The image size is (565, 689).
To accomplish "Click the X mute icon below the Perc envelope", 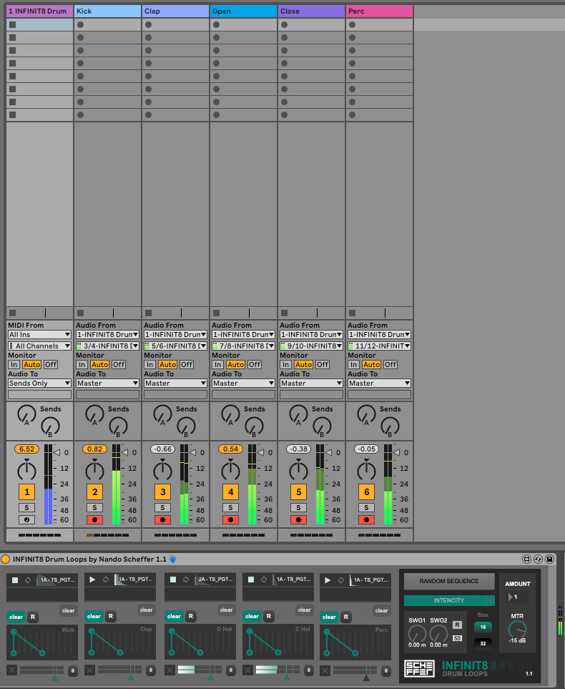I will pyautogui.click(x=325, y=670).
